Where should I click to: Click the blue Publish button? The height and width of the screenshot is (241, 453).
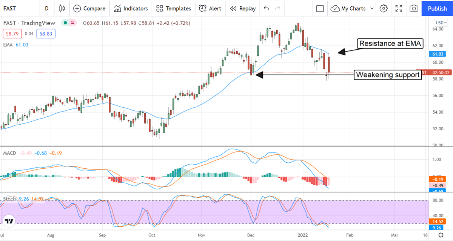click(437, 8)
